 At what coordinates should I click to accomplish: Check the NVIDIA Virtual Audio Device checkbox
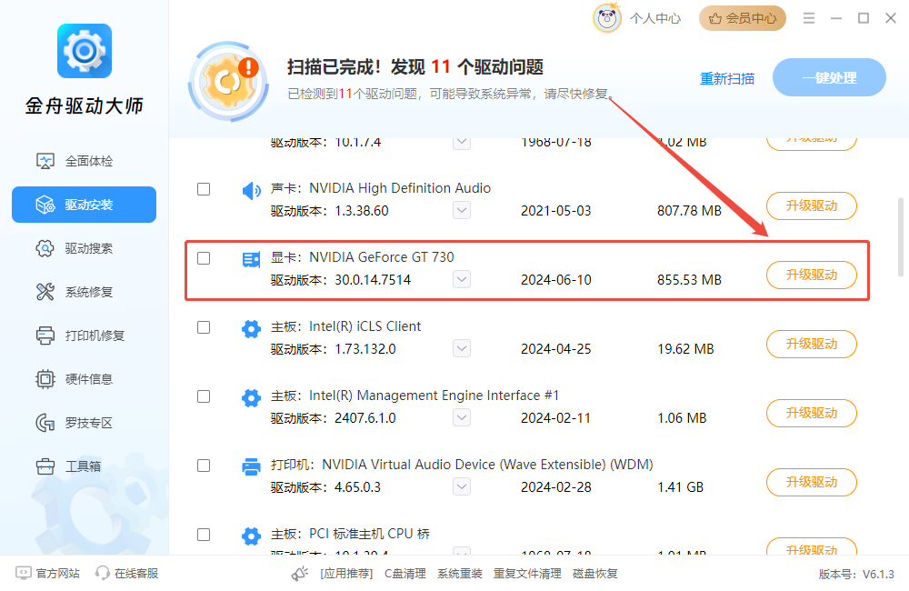click(204, 466)
